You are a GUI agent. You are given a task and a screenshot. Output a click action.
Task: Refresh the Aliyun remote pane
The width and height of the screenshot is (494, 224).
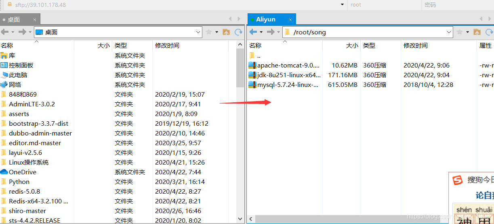489,32
